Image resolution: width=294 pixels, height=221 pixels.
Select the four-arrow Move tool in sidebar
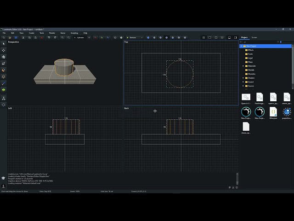4,50
